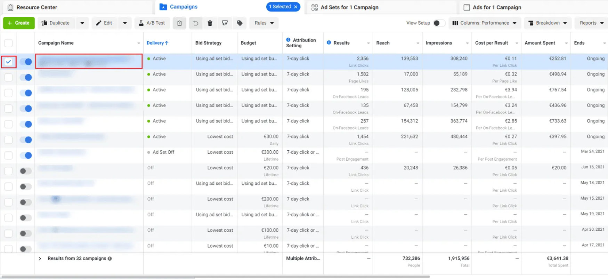
Task: Click the green Create button
Action: tap(19, 23)
